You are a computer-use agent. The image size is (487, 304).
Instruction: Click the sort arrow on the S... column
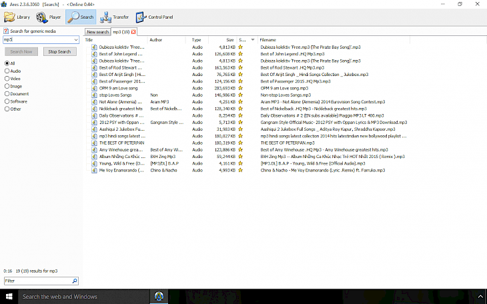click(x=253, y=40)
